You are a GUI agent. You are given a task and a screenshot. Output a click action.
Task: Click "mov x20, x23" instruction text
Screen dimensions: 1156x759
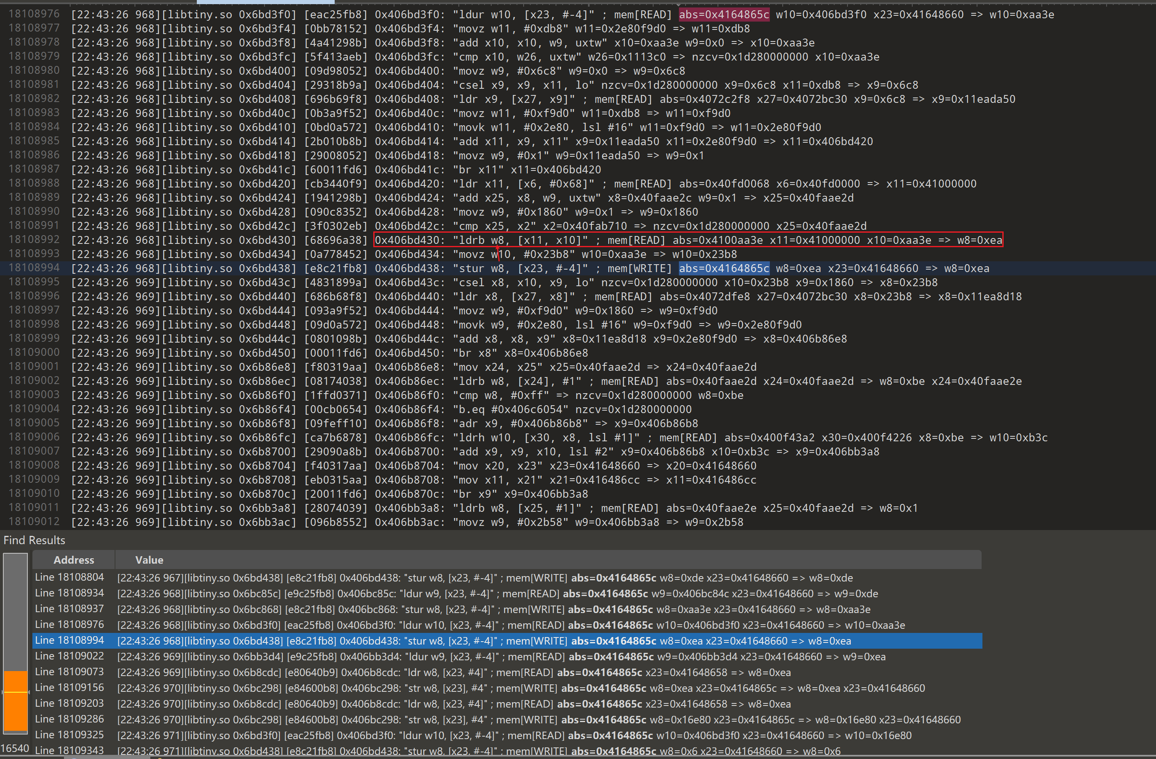click(x=497, y=466)
